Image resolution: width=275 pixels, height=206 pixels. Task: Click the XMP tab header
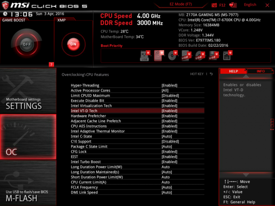(61, 20)
